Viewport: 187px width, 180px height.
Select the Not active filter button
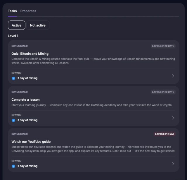(38, 25)
